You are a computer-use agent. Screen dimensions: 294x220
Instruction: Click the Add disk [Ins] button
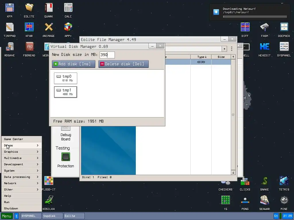click(x=73, y=64)
